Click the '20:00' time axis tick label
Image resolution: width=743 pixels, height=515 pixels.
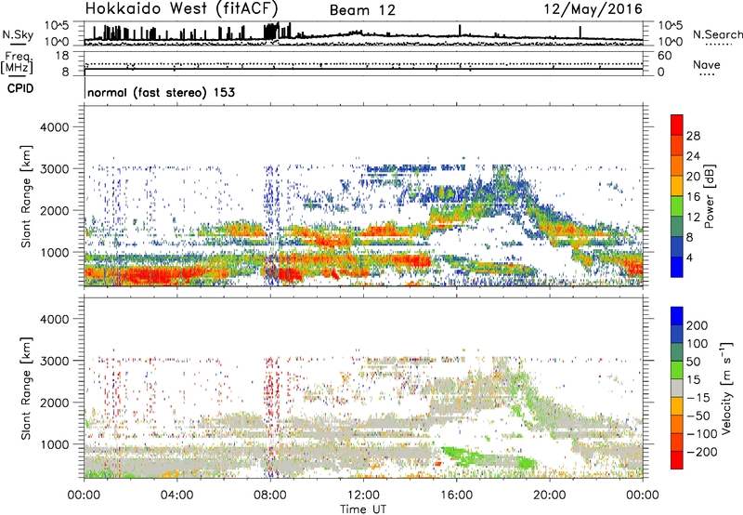[550, 495]
